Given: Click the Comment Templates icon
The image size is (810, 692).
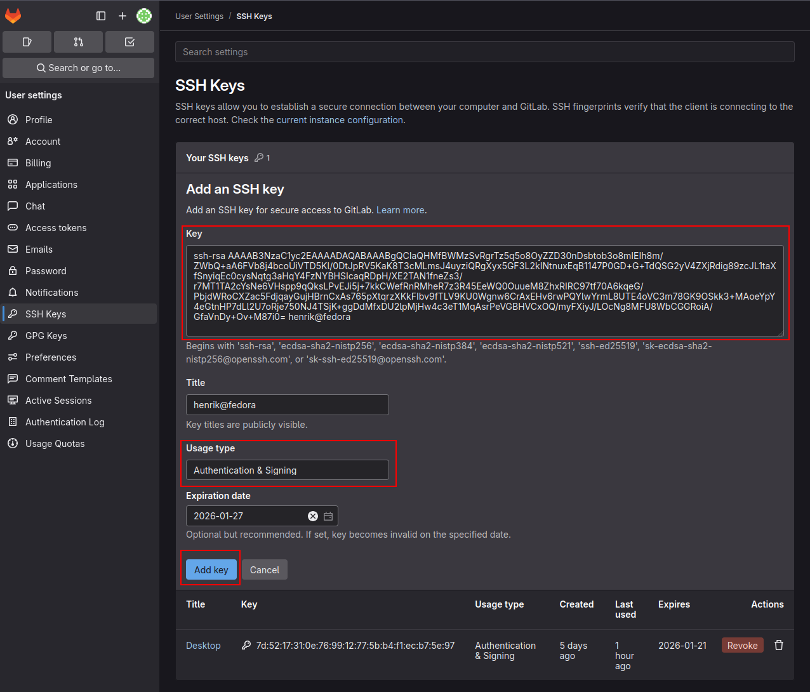Looking at the screenshot, I should tap(13, 378).
